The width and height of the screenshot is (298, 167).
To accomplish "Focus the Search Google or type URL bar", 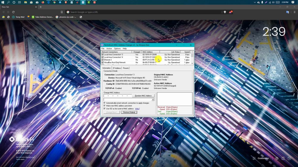I will tap(144, 12).
